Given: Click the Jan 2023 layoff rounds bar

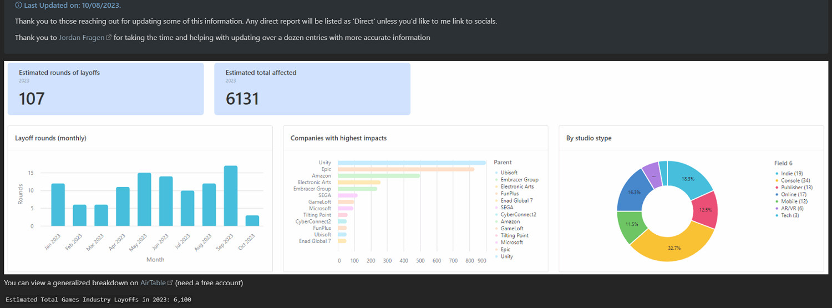Looking at the screenshot, I should (x=58, y=204).
